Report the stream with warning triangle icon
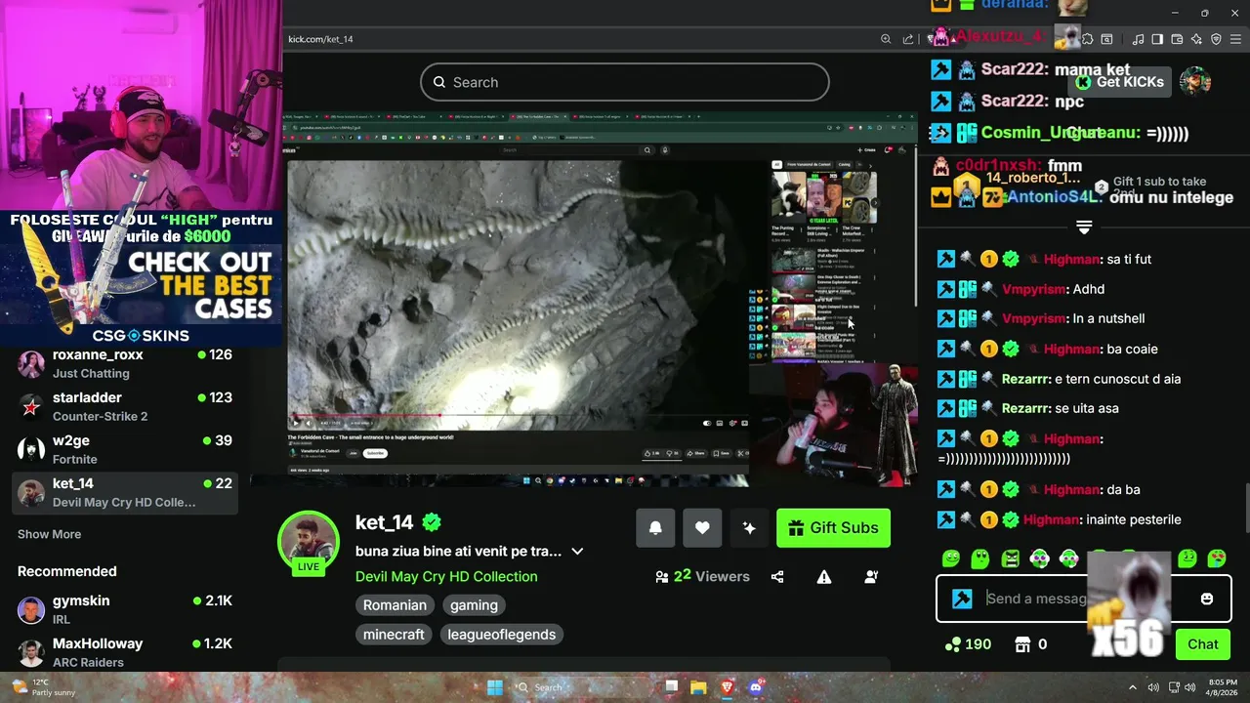Viewport: 1250px width, 703px height. point(824,577)
